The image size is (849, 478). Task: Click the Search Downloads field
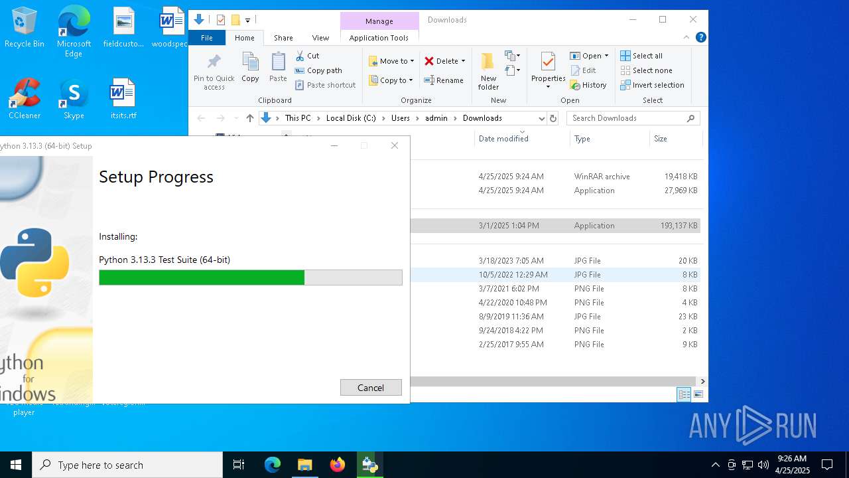633,118
